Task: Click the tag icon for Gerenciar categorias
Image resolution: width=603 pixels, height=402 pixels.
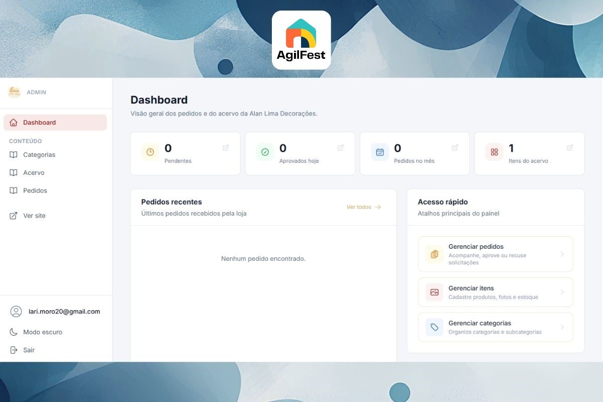Action: [x=435, y=327]
